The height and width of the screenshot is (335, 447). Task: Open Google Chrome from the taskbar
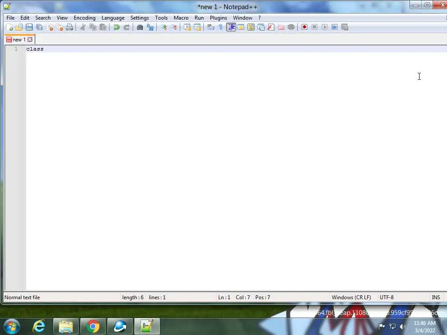(93, 326)
